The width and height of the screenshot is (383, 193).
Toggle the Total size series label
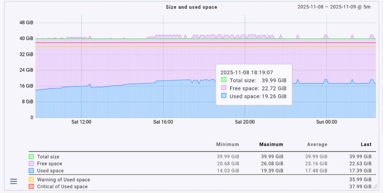[48, 157]
